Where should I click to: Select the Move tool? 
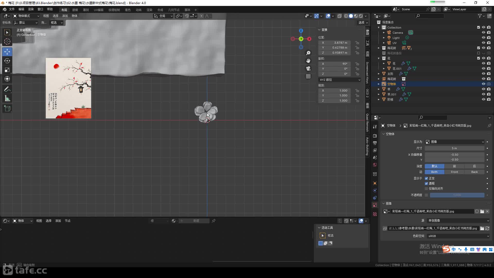pos(7,52)
